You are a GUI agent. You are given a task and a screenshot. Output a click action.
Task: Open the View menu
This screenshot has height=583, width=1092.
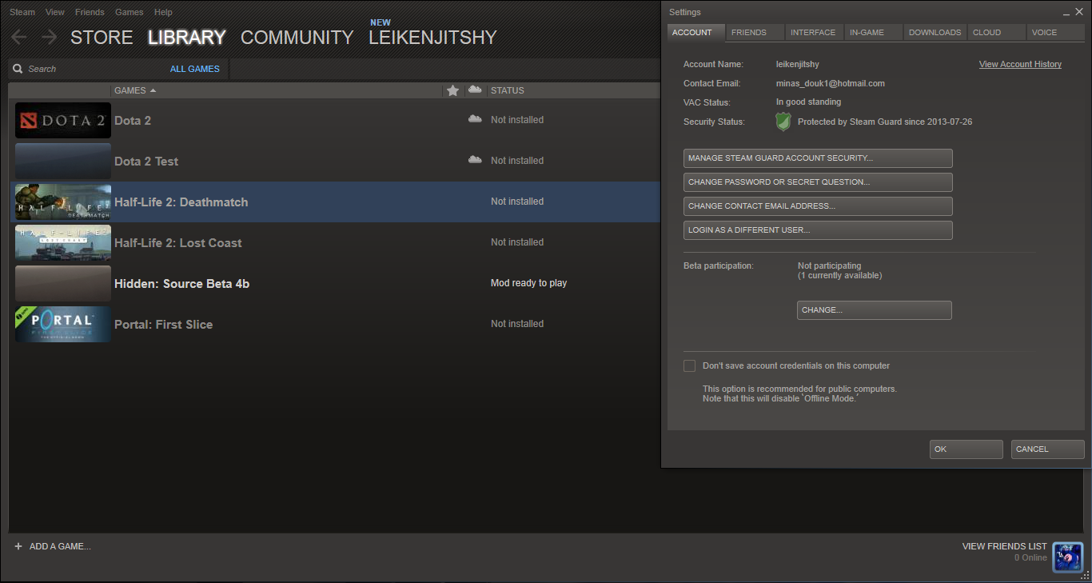pos(55,12)
